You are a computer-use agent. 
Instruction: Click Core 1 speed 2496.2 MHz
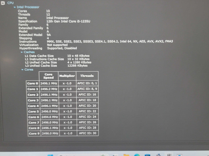click(49, 89)
